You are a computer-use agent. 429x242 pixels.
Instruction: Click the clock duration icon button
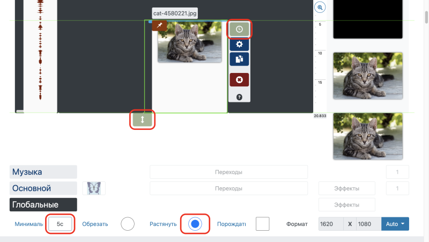[x=239, y=29]
